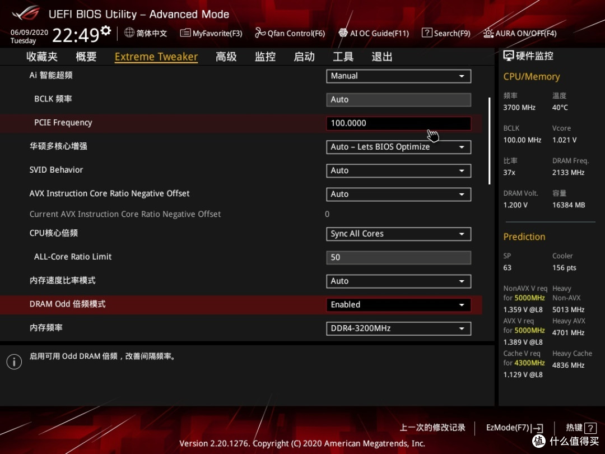
Task: Open AVX Instruction Core Ratio Negative Offset dropdown
Action: [399, 194]
